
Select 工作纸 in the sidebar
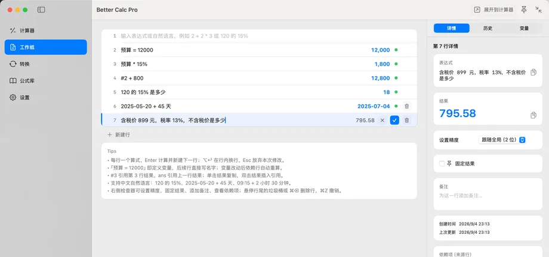[45, 47]
